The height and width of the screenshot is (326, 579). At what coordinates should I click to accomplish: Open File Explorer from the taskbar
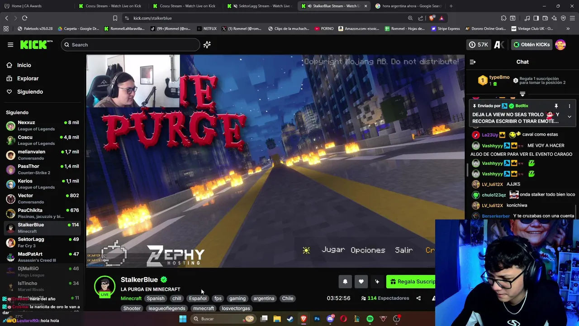click(277, 319)
